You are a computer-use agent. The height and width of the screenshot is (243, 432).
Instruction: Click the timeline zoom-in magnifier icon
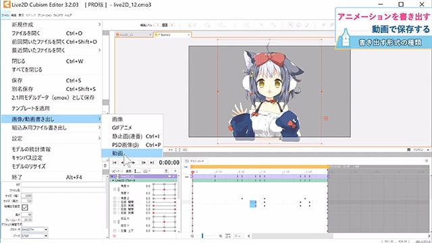click(x=221, y=236)
